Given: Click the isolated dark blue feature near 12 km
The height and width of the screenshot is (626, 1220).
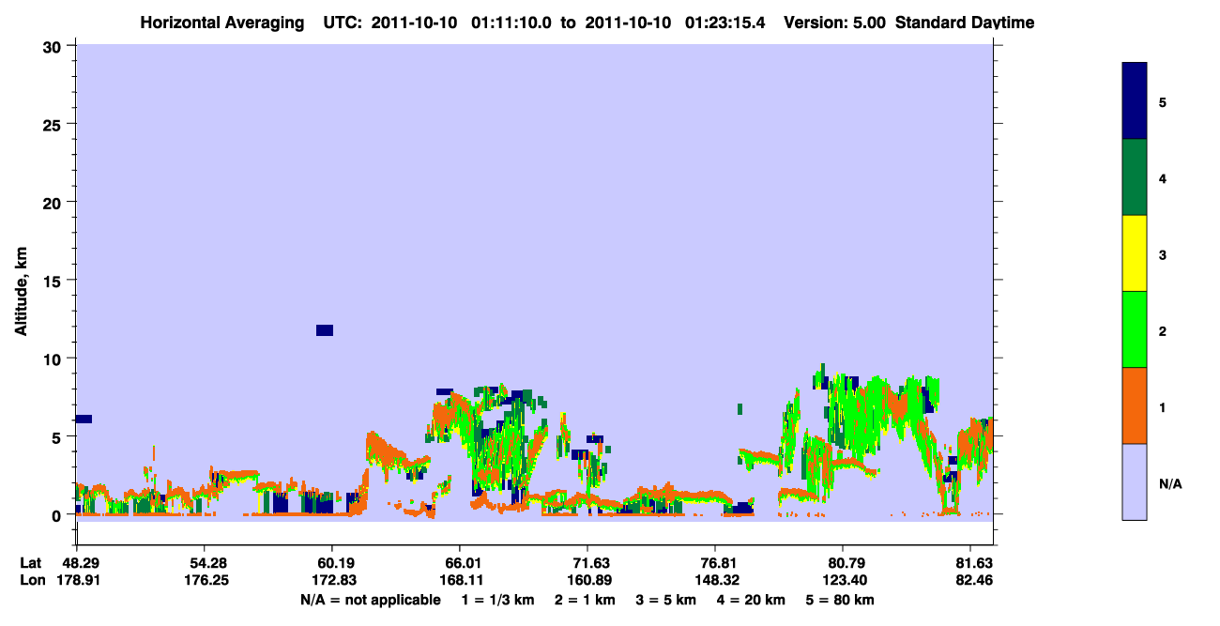Looking at the screenshot, I should [x=325, y=329].
